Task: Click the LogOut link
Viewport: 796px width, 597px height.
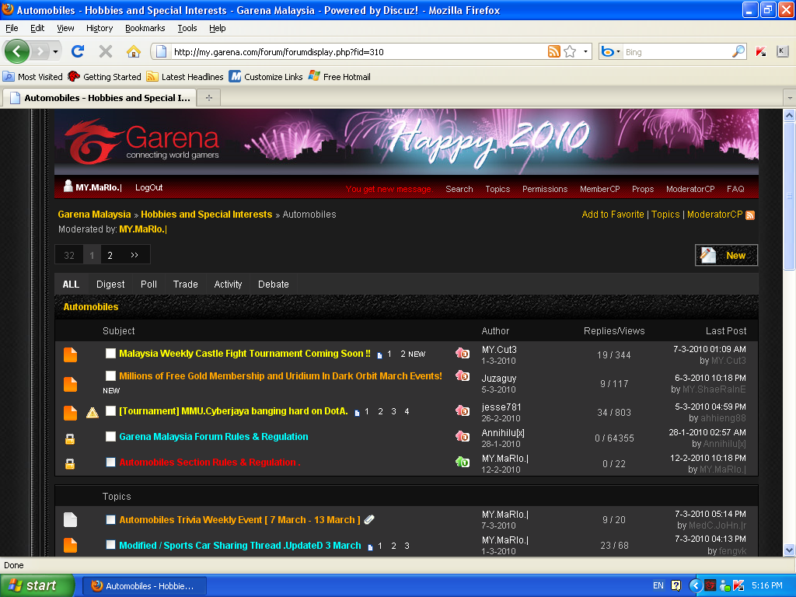Action: coord(148,187)
